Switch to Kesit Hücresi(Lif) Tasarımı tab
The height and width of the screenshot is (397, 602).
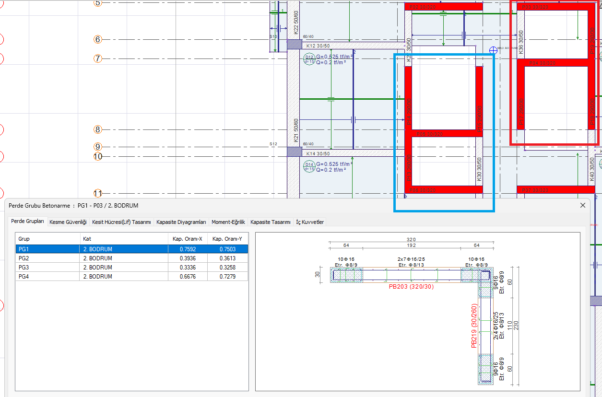point(121,222)
